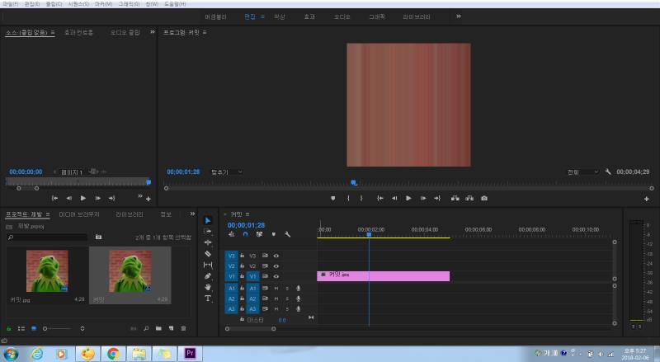The width and height of the screenshot is (660, 362).
Task: Open Program monitor button editor plus
Action: click(647, 199)
